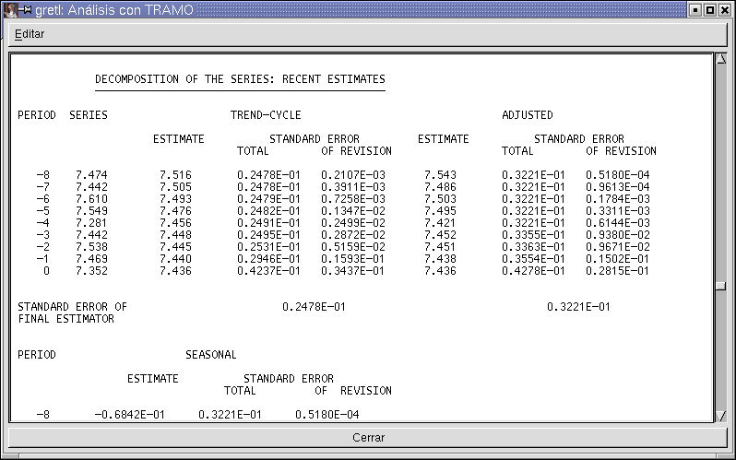Click period 0 row label
The image size is (736, 460).
click(46, 271)
